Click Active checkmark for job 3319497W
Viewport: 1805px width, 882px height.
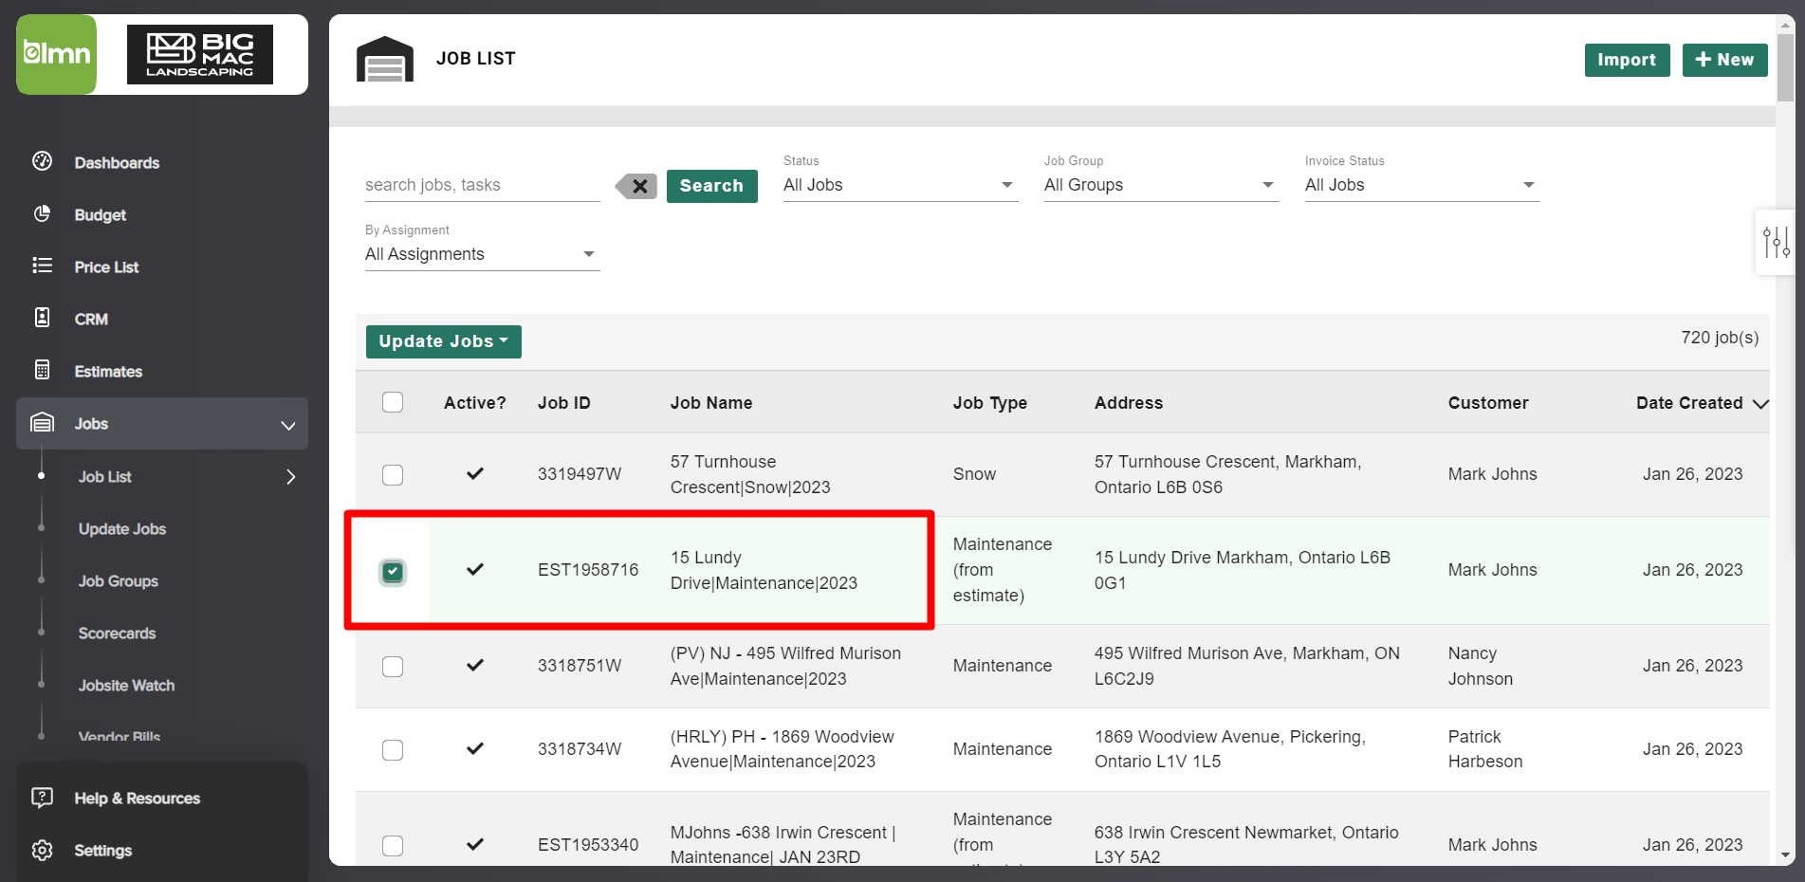pos(475,473)
